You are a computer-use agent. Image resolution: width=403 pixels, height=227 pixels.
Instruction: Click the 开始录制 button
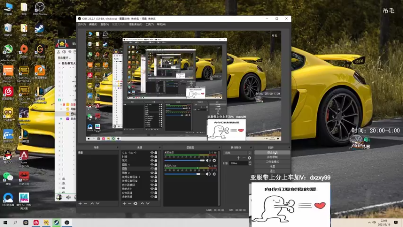[x=272, y=157]
